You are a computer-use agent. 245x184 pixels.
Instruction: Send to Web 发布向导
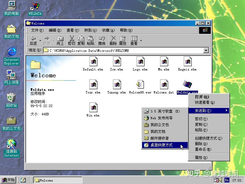coord(165,118)
